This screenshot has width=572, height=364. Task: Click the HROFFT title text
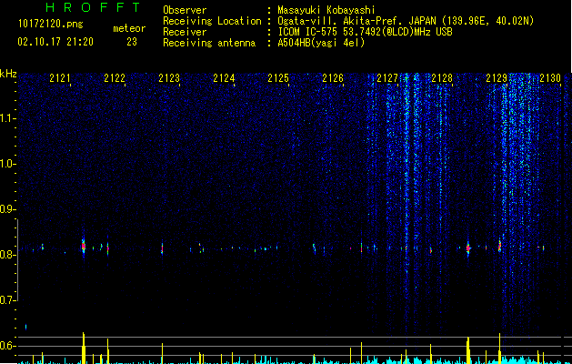click(x=94, y=7)
